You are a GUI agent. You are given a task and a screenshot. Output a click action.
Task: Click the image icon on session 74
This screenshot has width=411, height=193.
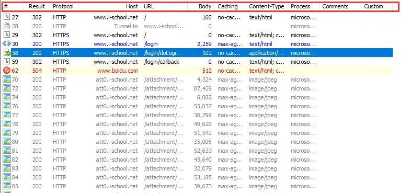[7, 97]
